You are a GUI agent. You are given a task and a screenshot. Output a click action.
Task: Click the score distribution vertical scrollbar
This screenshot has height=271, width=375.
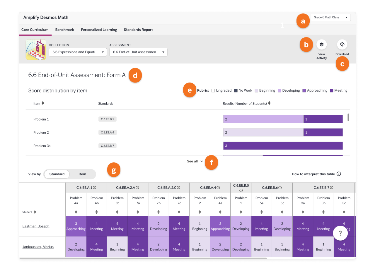pos(348,117)
